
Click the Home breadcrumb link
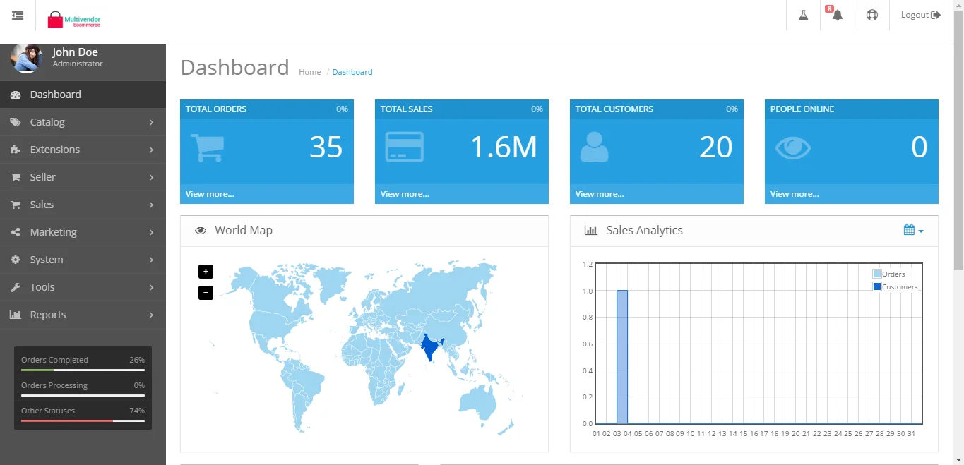click(x=310, y=72)
